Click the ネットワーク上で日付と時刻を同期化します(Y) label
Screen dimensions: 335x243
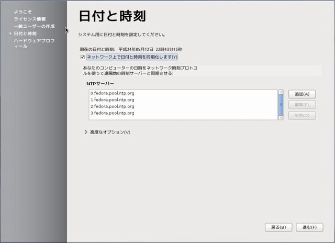pos(132,57)
